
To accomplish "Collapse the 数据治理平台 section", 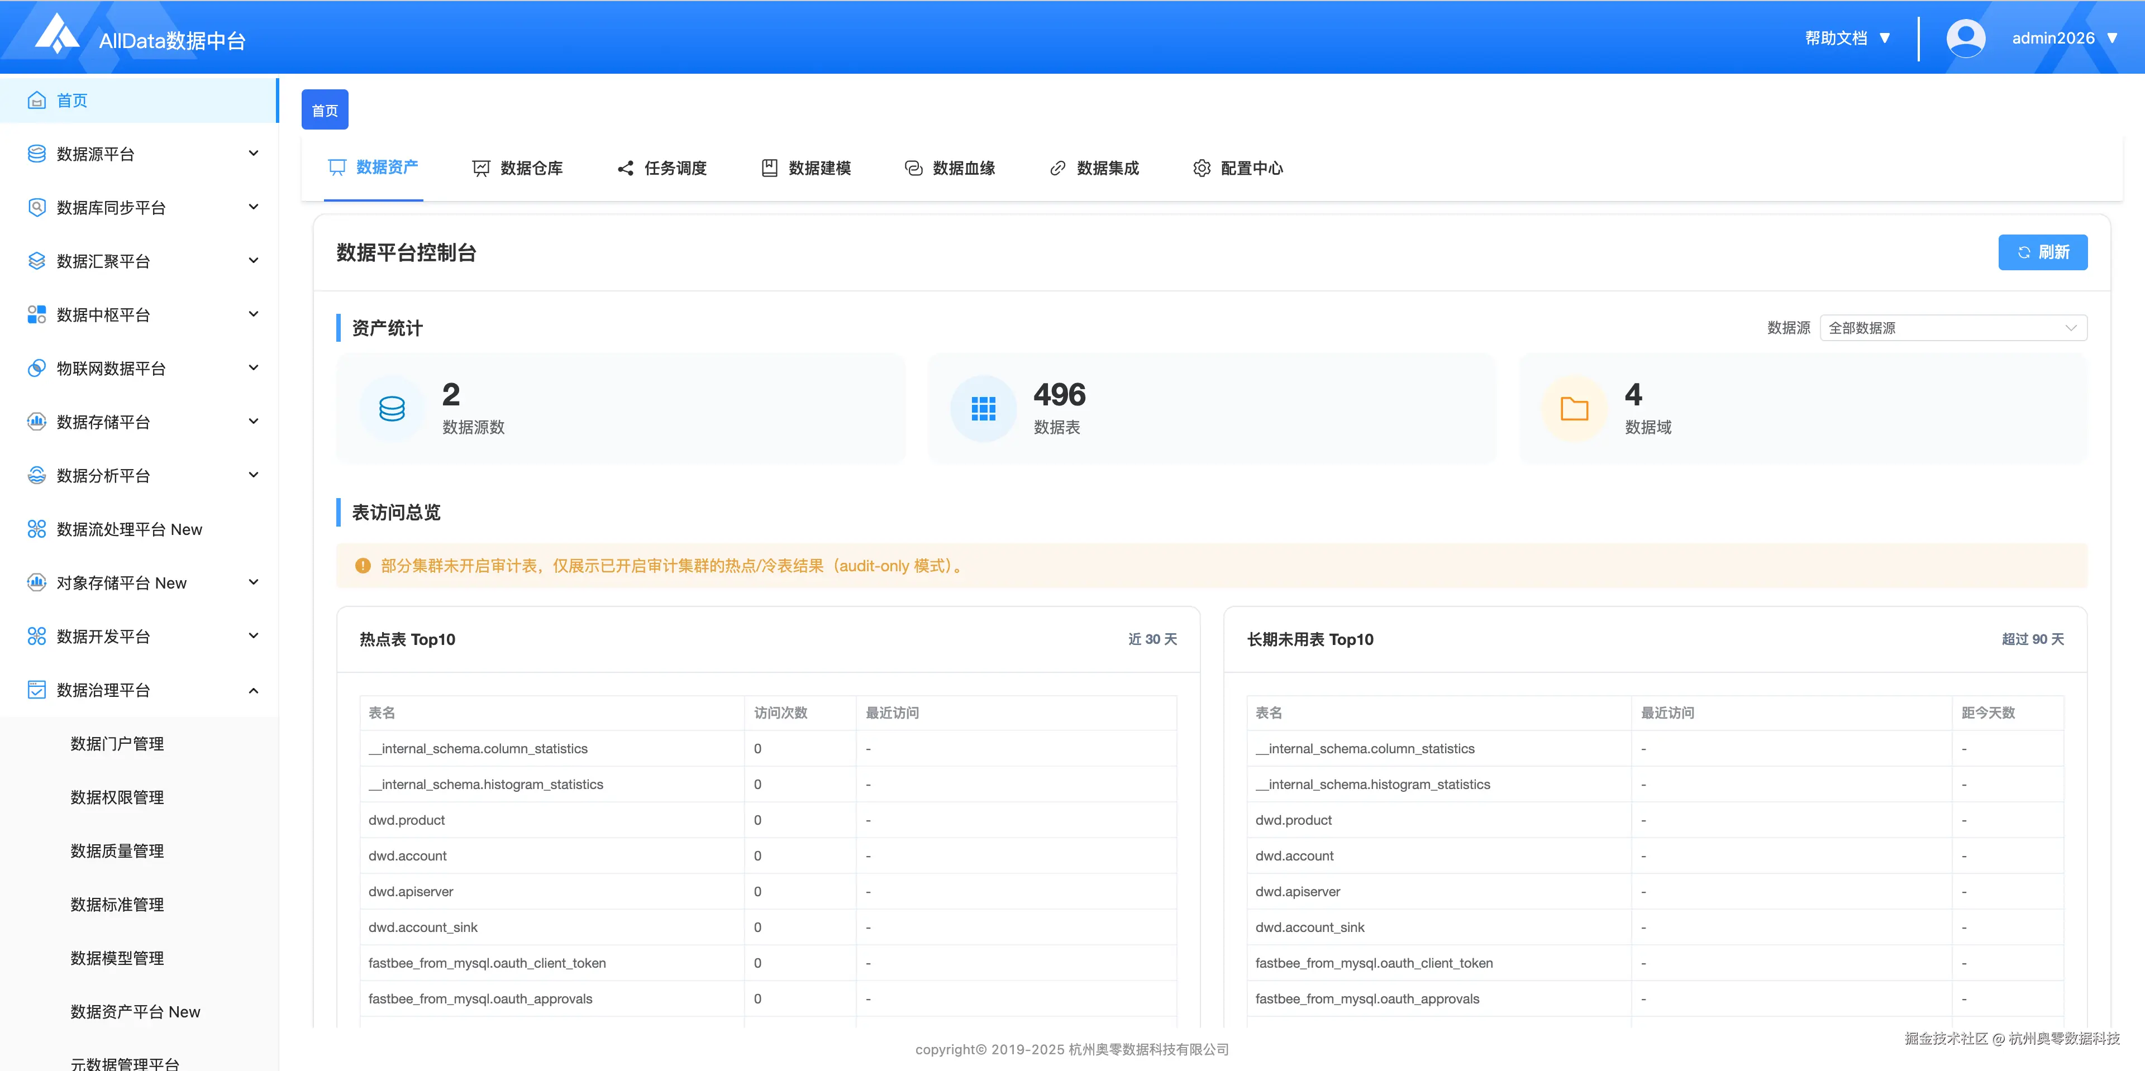I will [253, 691].
